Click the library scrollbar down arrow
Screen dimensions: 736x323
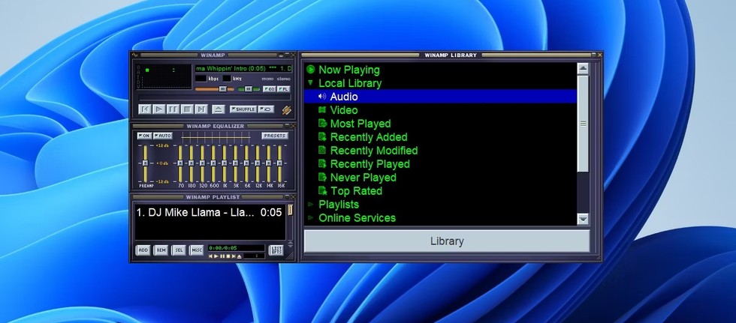583,219
